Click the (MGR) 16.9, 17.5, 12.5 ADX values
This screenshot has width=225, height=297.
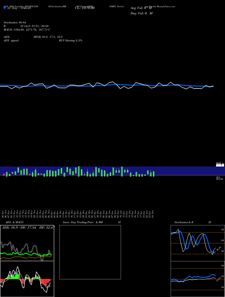coord(48,37)
